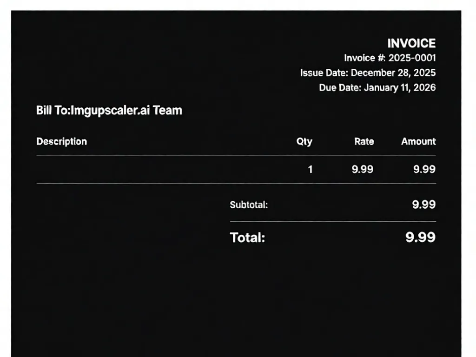Click the 'Invoice #:' label
The width and height of the screenshot is (476, 357).
tap(364, 58)
